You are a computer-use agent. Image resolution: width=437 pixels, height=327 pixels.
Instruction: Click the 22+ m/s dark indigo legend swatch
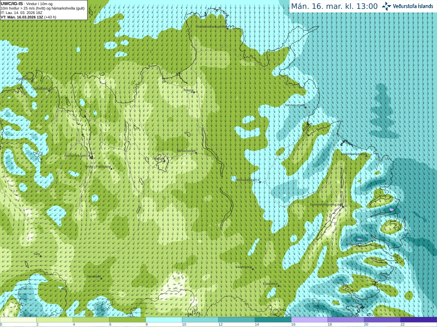pyautogui.click(x=419, y=319)
